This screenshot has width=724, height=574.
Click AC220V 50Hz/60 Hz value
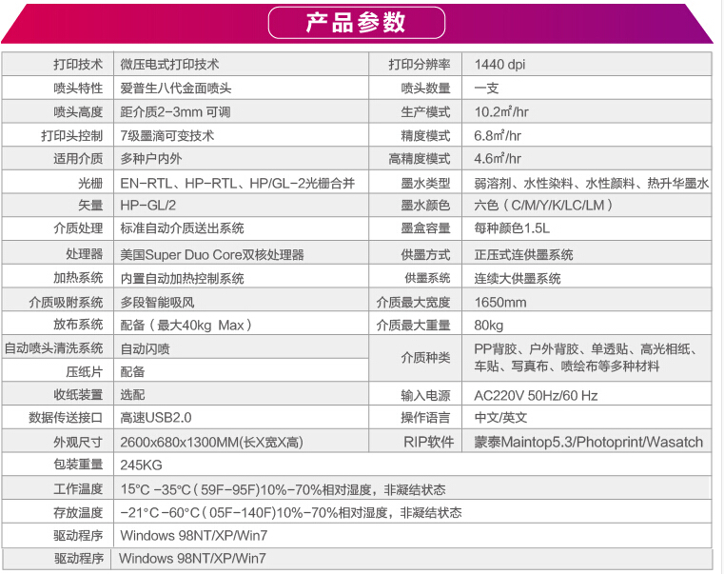pyautogui.click(x=536, y=396)
